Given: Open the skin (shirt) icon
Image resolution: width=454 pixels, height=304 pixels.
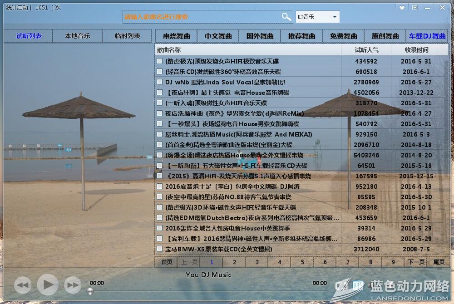Looking at the screenshot, I should click(402, 8).
